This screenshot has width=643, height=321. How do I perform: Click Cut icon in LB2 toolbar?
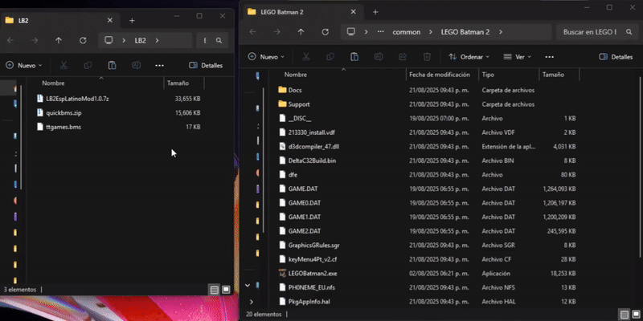pos(63,66)
